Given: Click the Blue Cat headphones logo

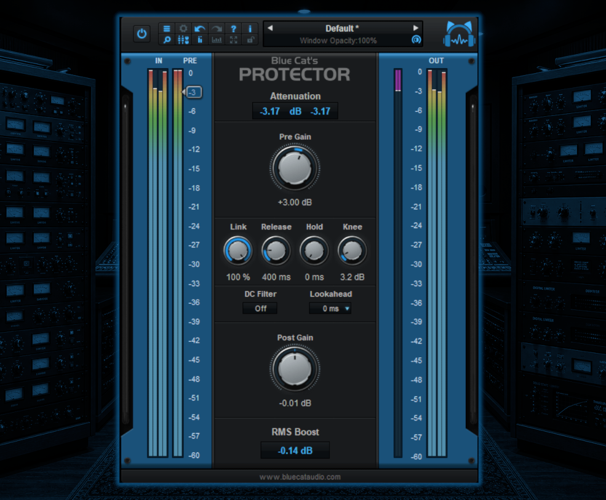Looking at the screenshot, I should click(x=459, y=34).
